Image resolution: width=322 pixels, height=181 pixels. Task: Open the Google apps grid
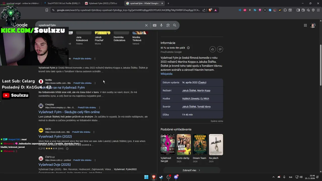[305, 25]
